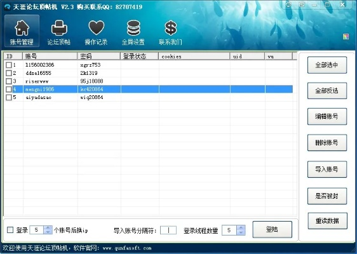Click the 全部反选 button

pyautogui.click(x=327, y=91)
